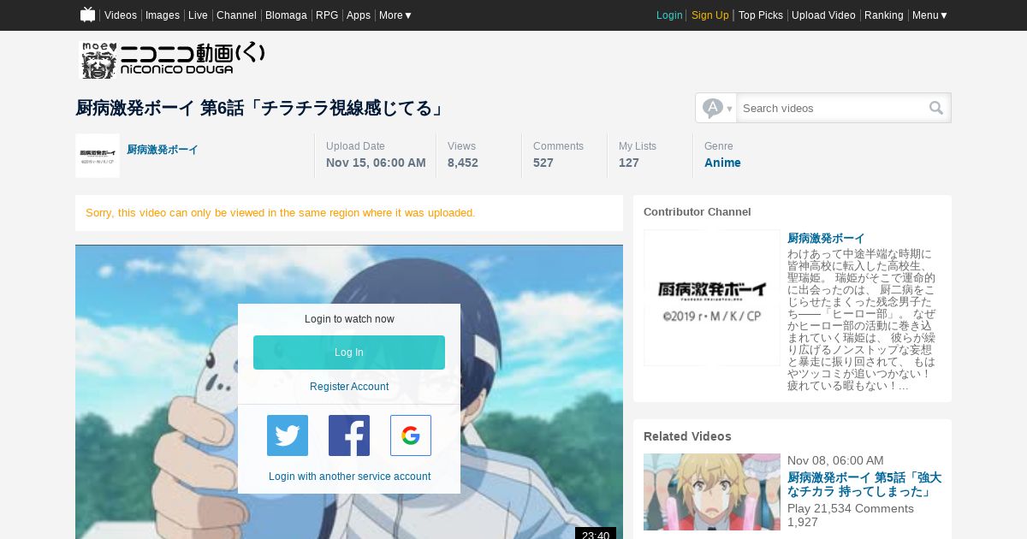Click the Contributor Channel heading

pos(698,211)
